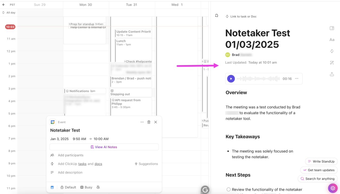The height and width of the screenshot is (194, 340).
Task: Open the audio recording options menu
Action: pos(296,78)
